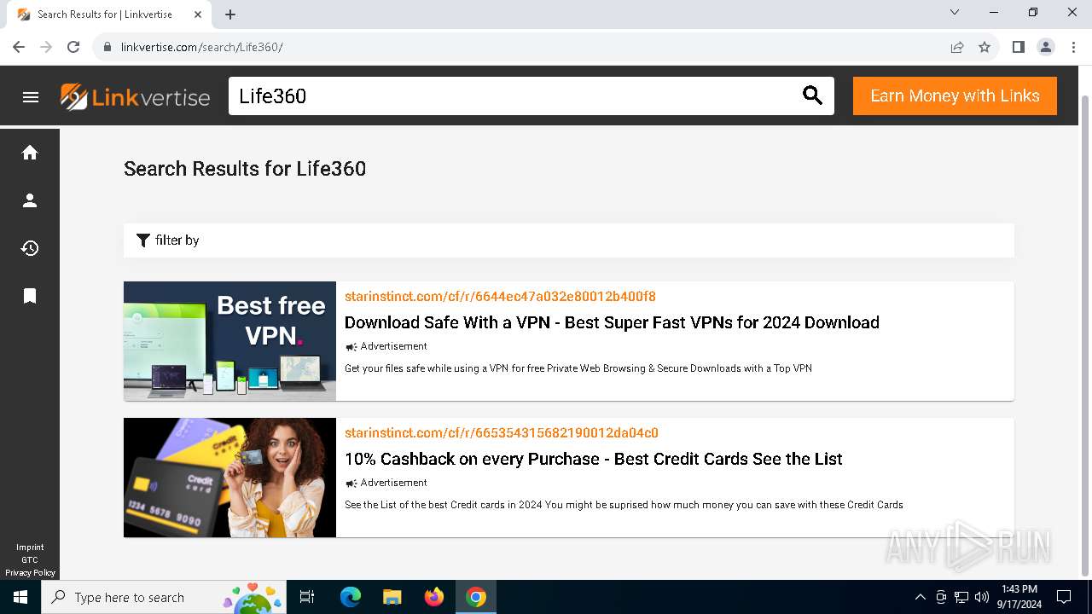The height and width of the screenshot is (614, 1092).
Task: Click Earn Money with Links button
Action: [955, 96]
